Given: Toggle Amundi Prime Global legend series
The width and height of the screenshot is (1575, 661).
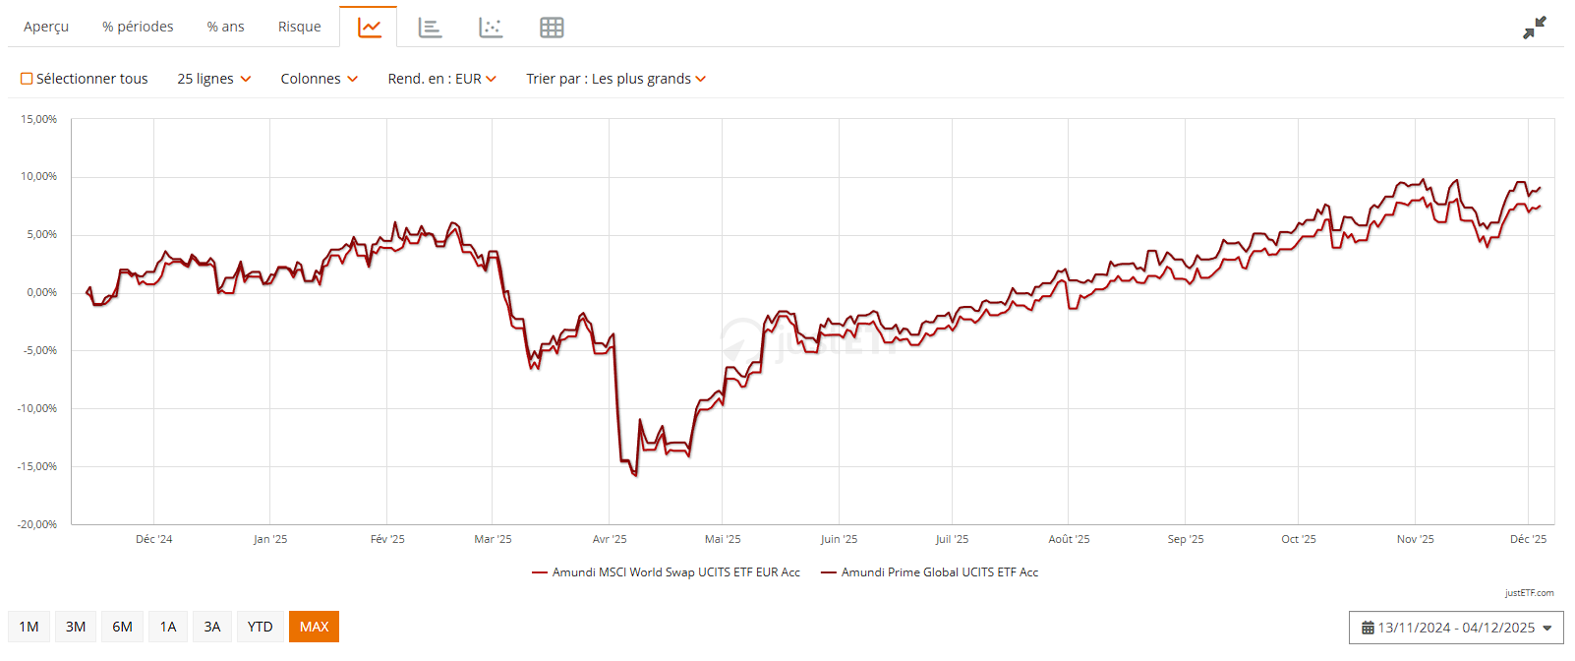Looking at the screenshot, I should (930, 572).
